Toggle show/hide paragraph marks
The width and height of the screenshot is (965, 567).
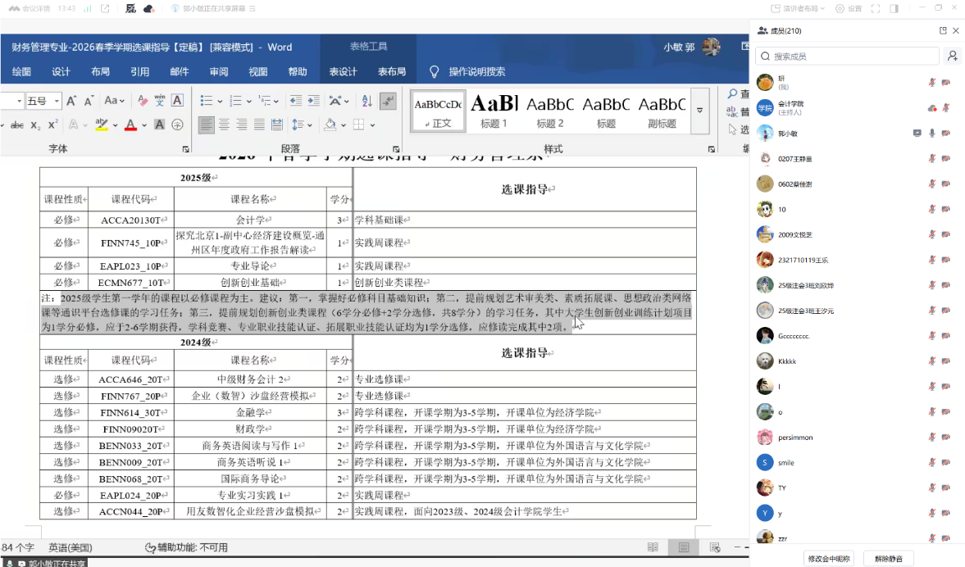(x=388, y=101)
